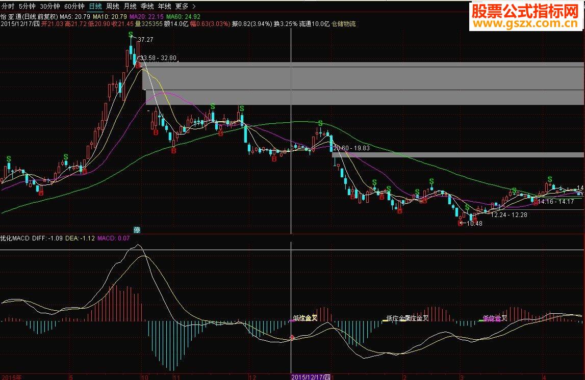Click the MA5: 20.79 indicator label
This screenshot has height=380, width=585.
74,17
